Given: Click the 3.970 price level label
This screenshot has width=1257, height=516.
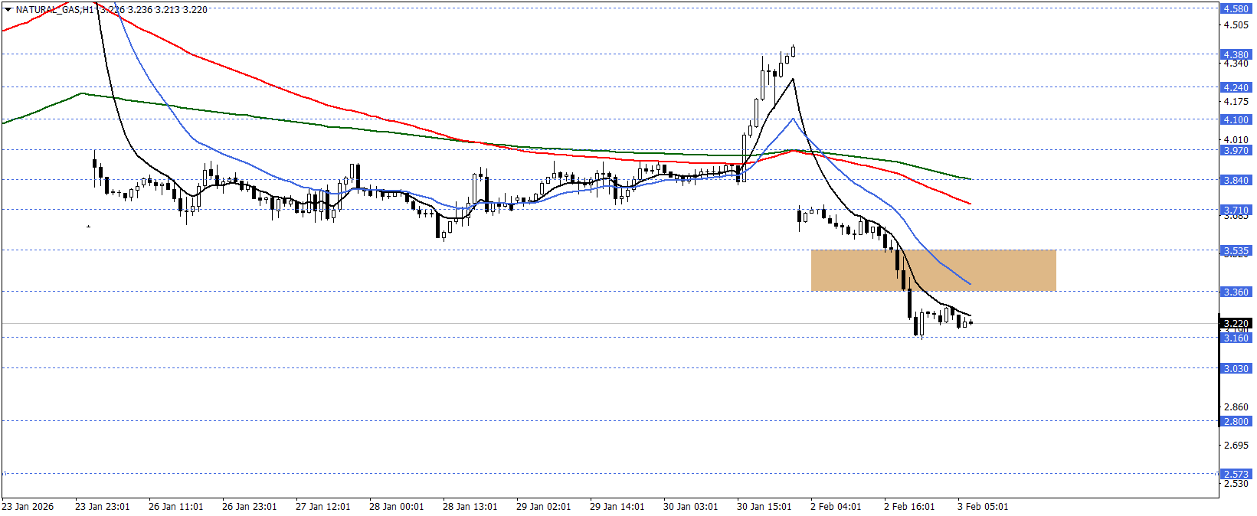Looking at the screenshot, I should click(1235, 150).
